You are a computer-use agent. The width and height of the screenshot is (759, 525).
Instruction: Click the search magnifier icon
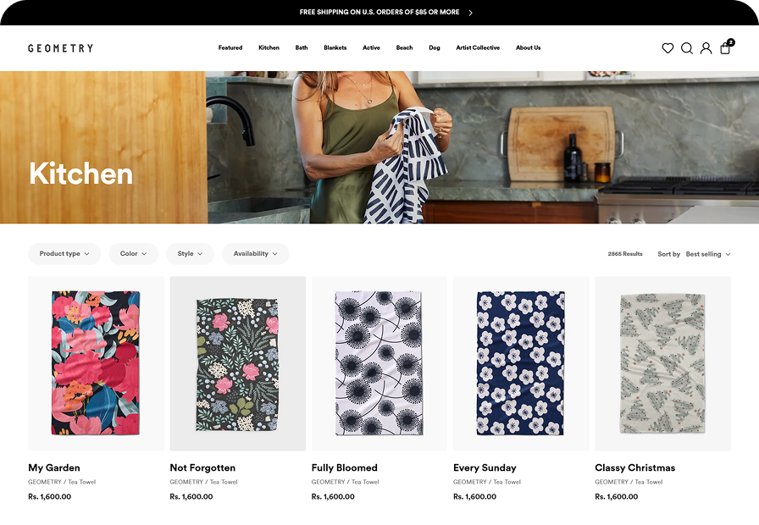[x=687, y=48]
